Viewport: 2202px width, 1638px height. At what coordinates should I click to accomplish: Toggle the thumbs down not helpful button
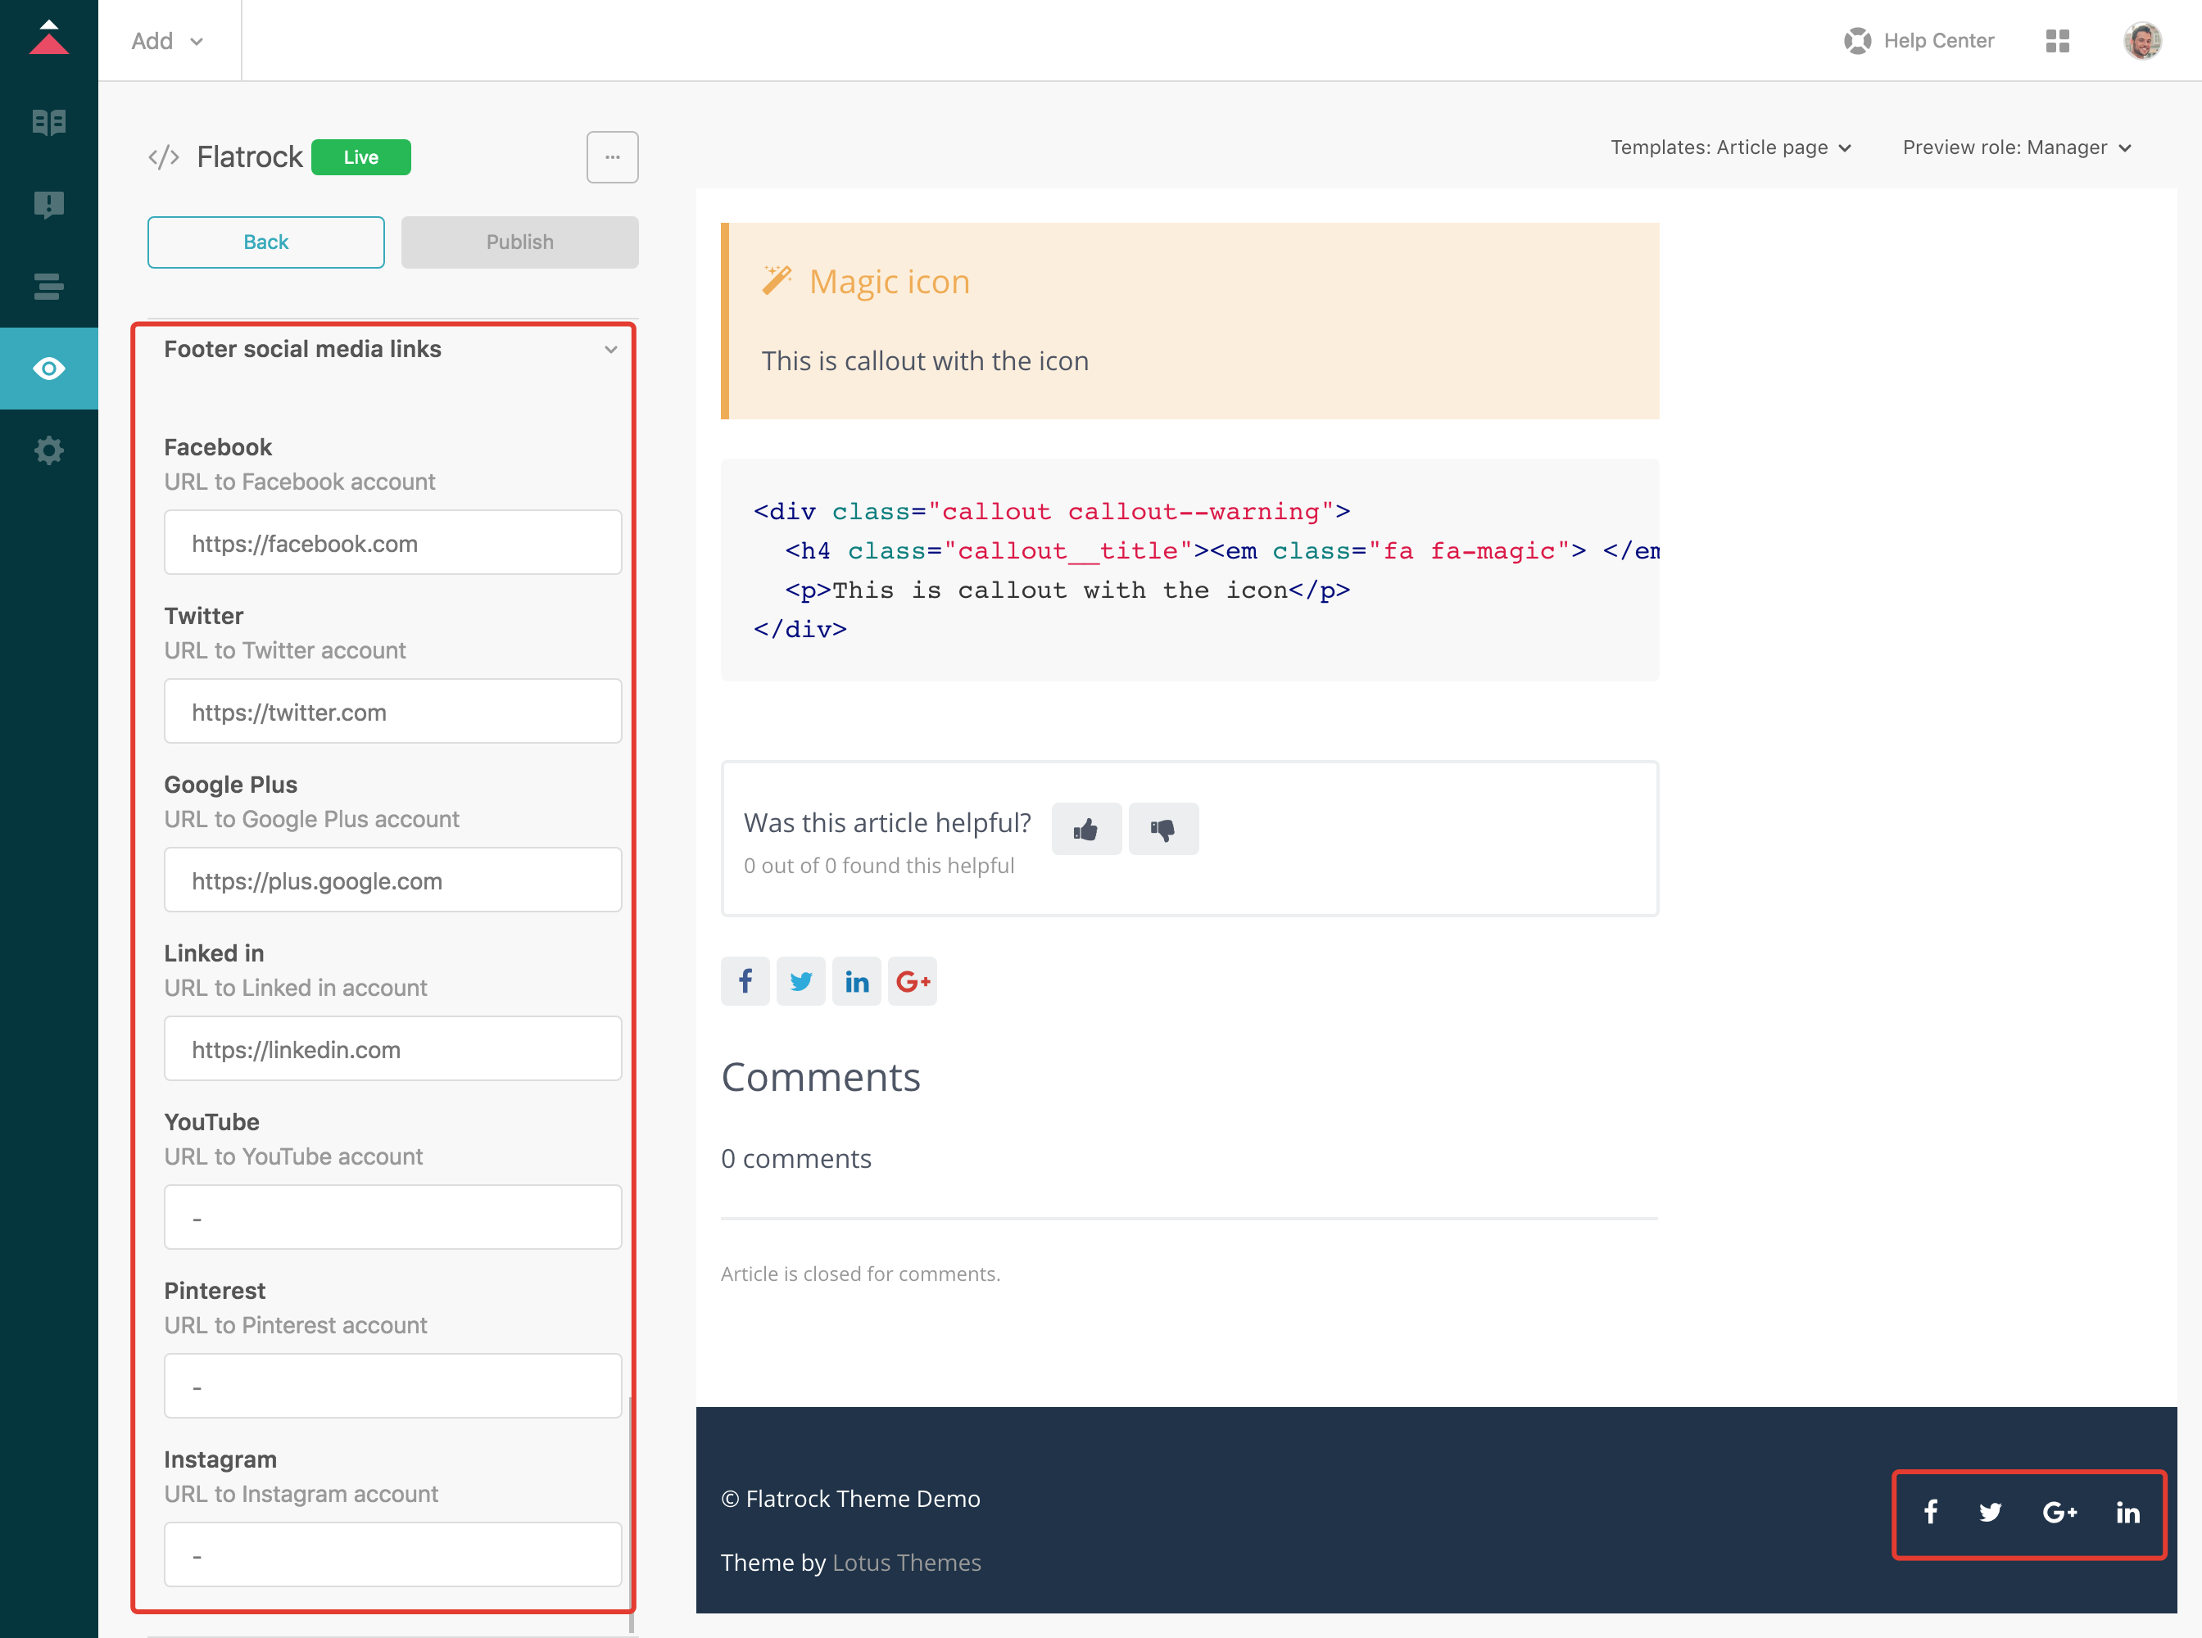click(x=1163, y=830)
